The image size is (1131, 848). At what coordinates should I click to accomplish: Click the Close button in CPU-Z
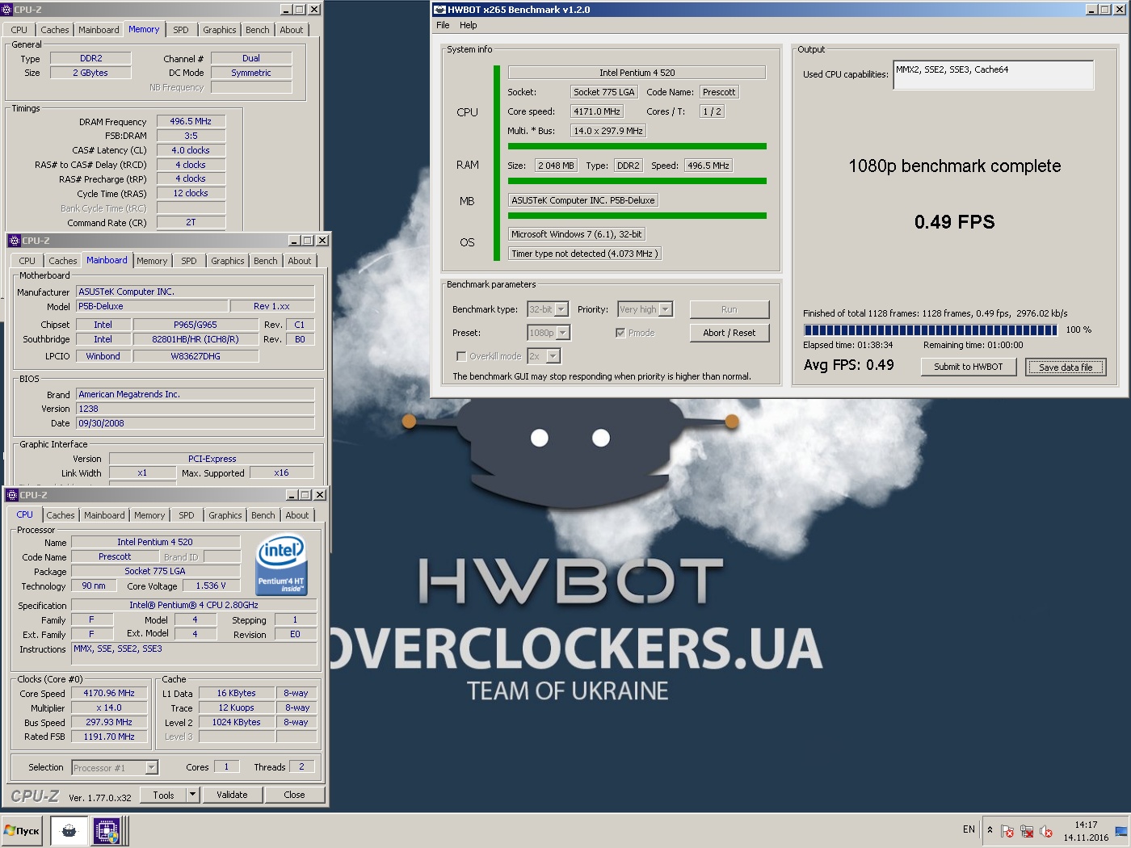[294, 795]
